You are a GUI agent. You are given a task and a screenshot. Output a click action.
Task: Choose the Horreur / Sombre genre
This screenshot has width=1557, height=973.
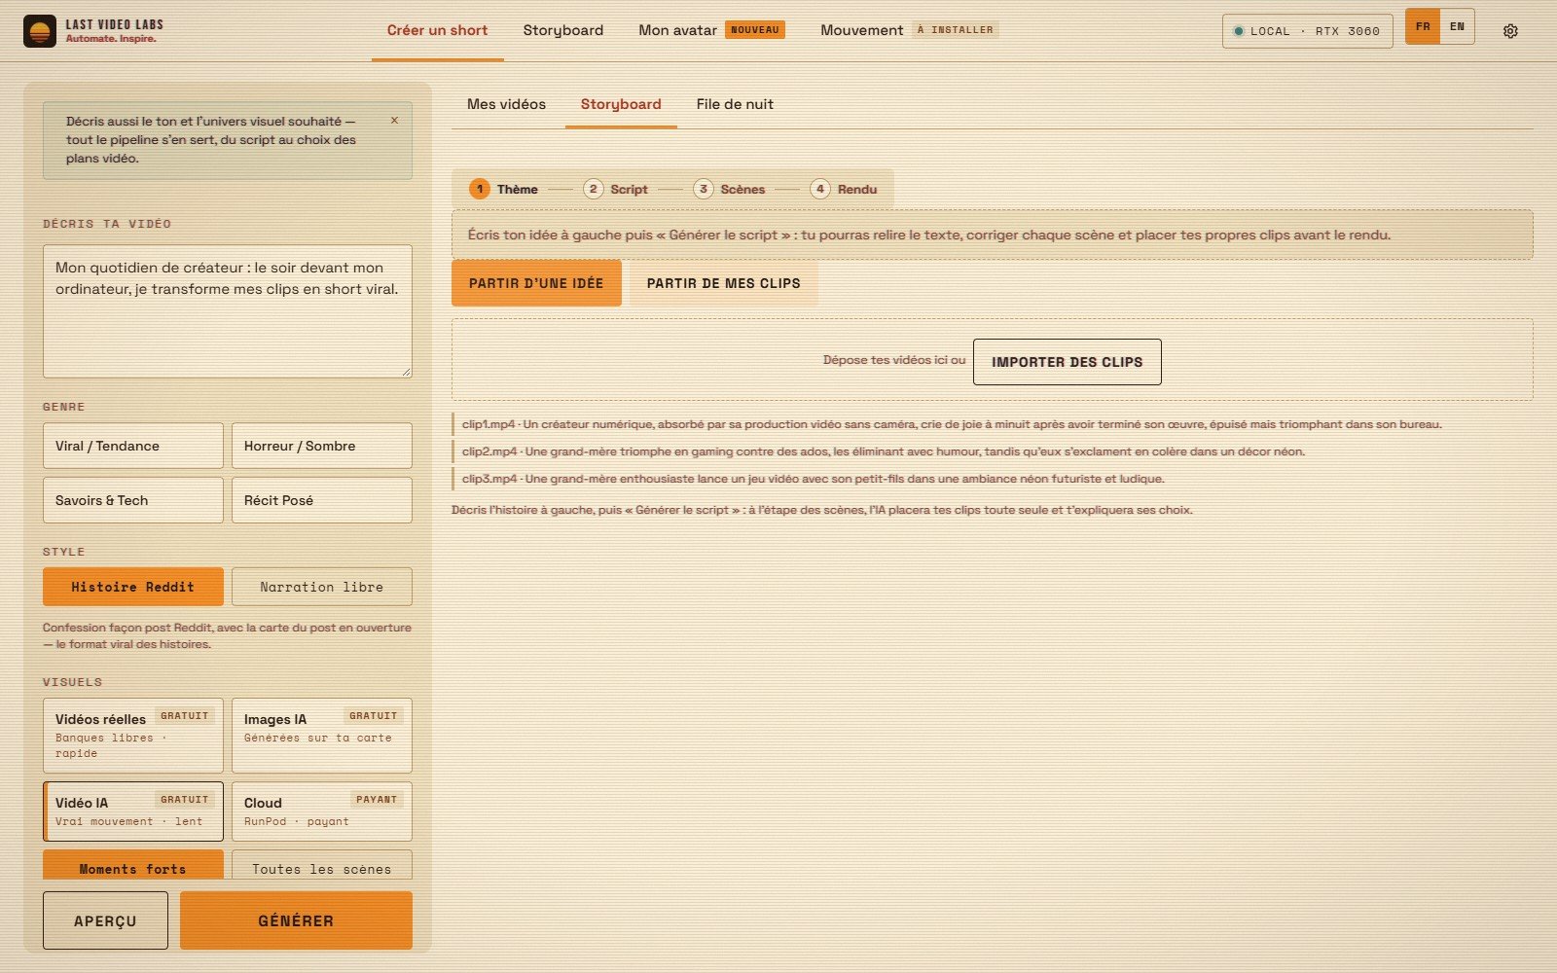(322, 446)
